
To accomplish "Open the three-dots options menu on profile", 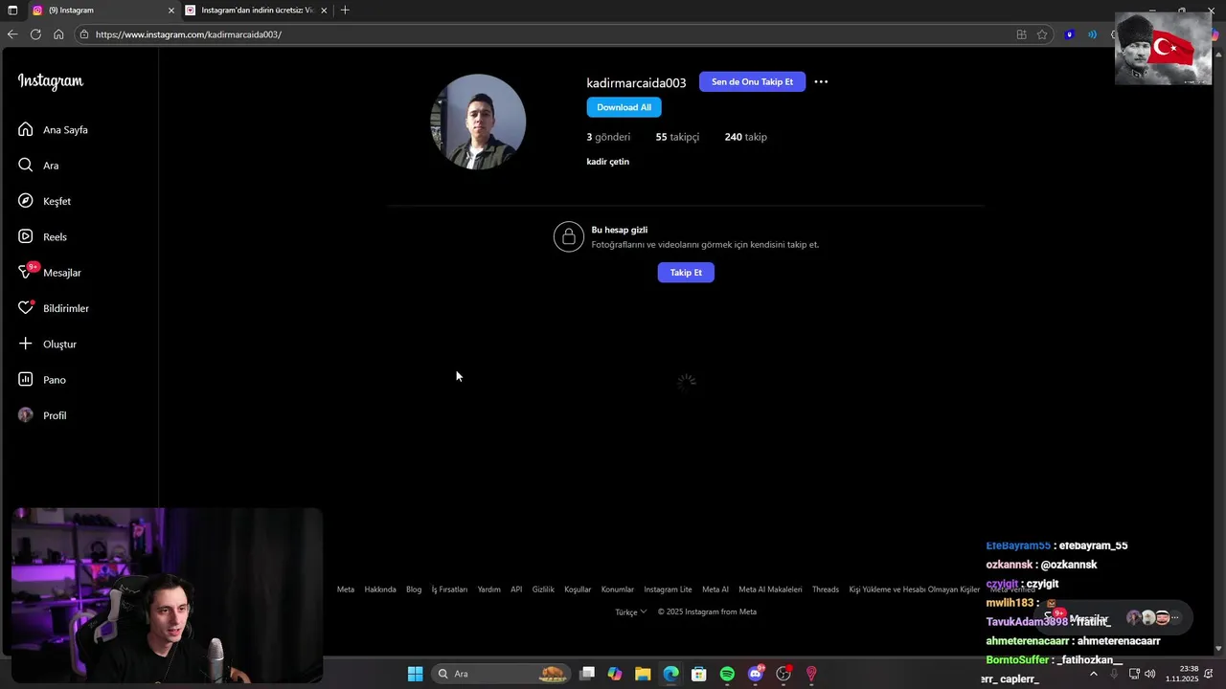I will click(x=821, y=82).
